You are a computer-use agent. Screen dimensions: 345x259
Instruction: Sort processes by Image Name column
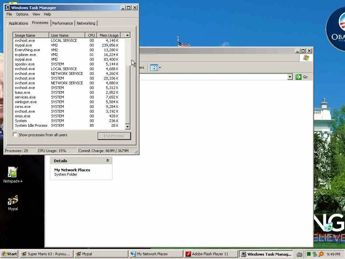31,35
